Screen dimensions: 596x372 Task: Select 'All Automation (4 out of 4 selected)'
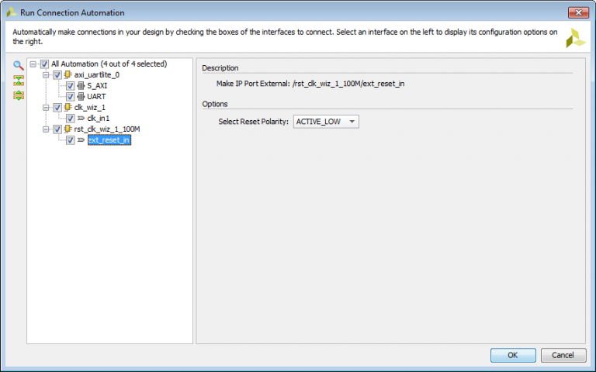(x=109, y=64)
